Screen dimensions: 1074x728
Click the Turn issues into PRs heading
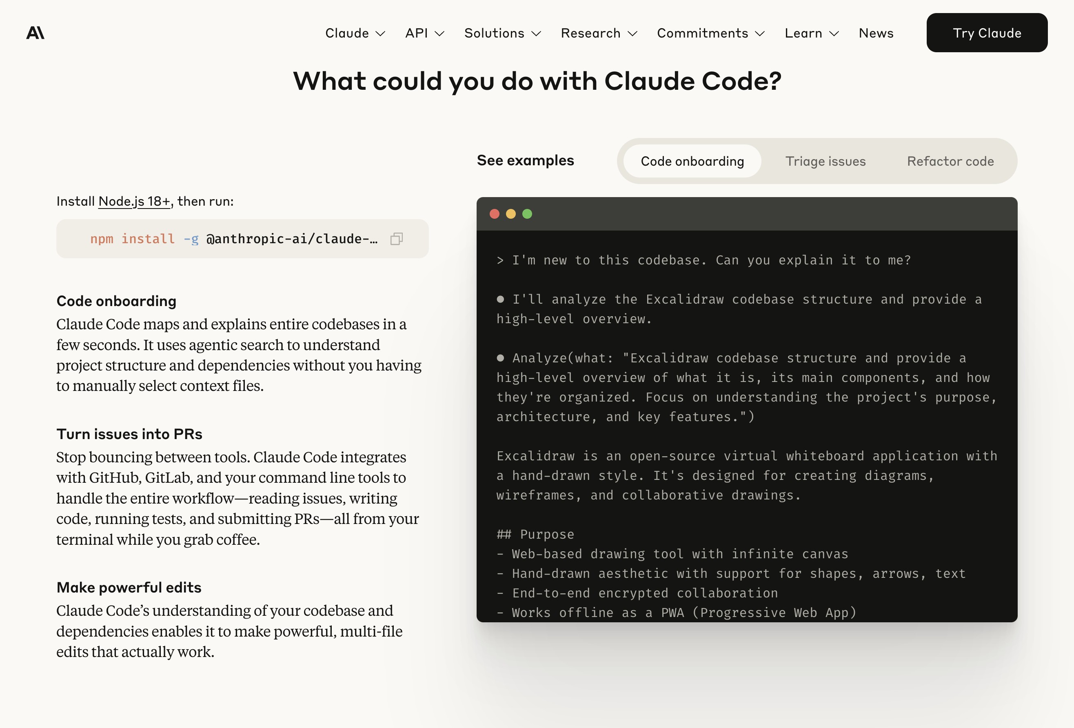click(129, 435)
